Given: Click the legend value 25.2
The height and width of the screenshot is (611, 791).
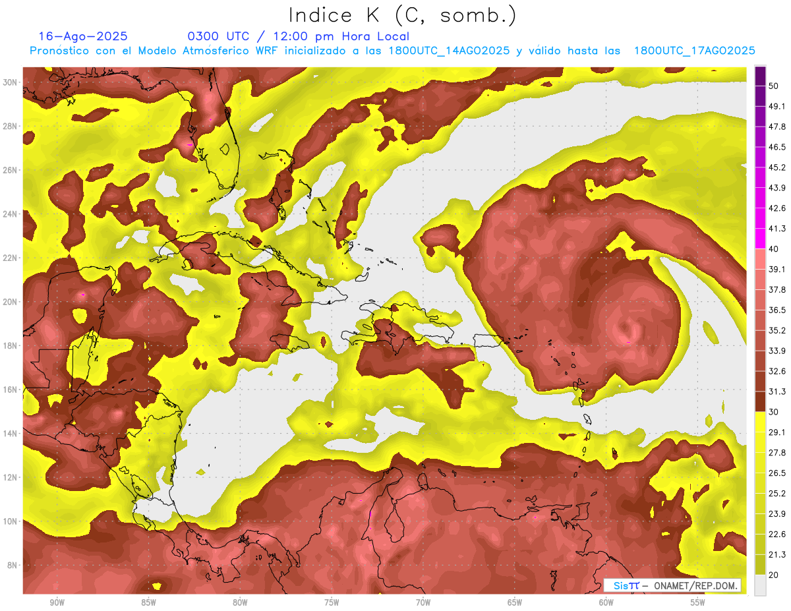Looking at the screenshot, I should point(777,494).
